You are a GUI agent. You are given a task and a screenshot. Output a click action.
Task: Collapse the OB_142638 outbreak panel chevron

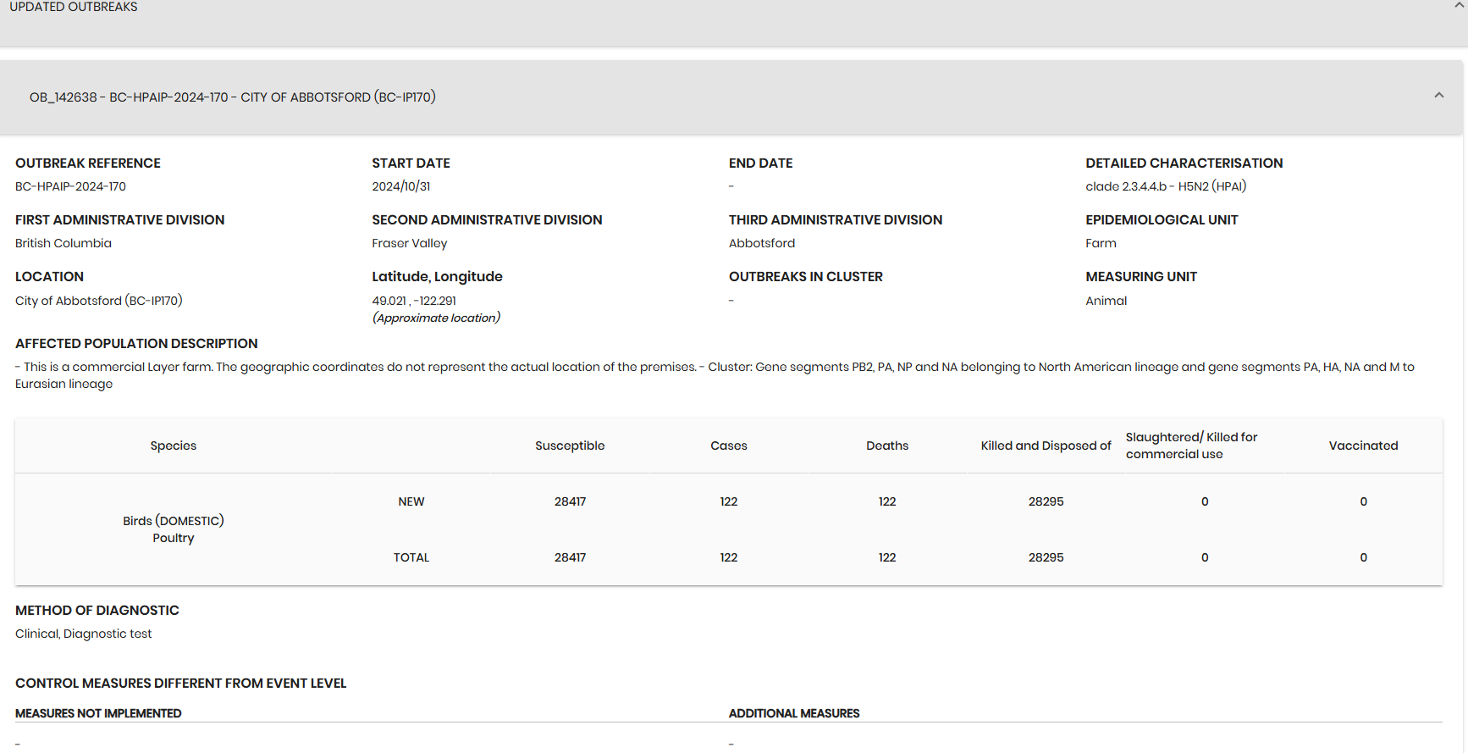tap(1438, 96)
